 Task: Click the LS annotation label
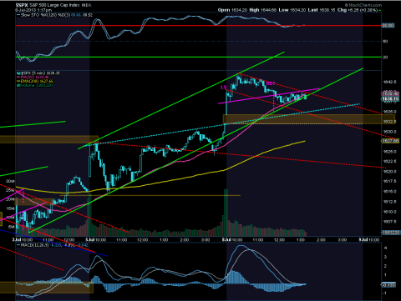(x=223, y=88)
